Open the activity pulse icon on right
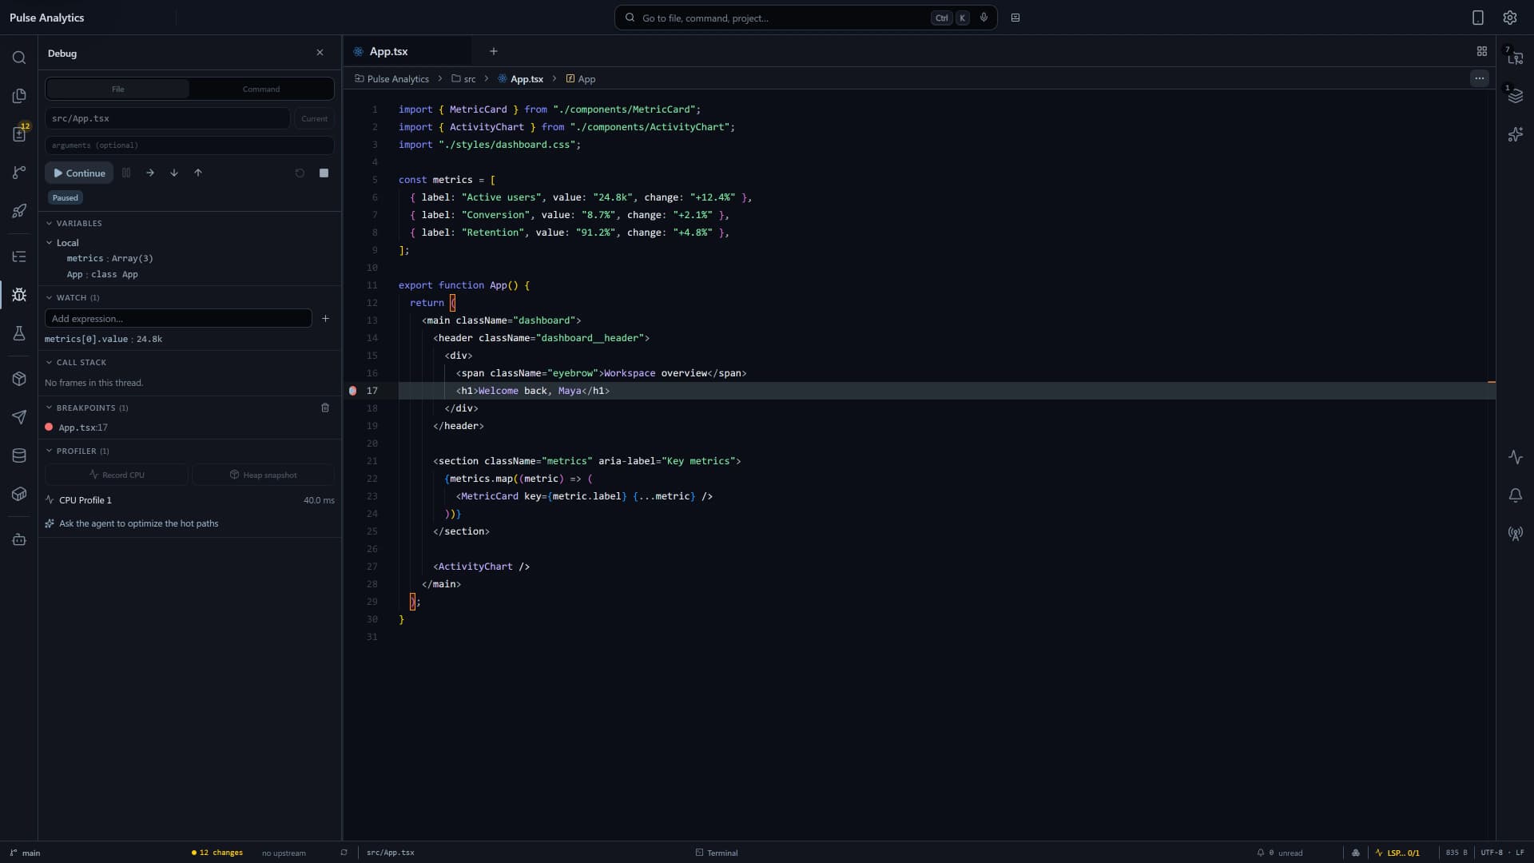This screenshot has height=863, width=1534. [1515, 457]
